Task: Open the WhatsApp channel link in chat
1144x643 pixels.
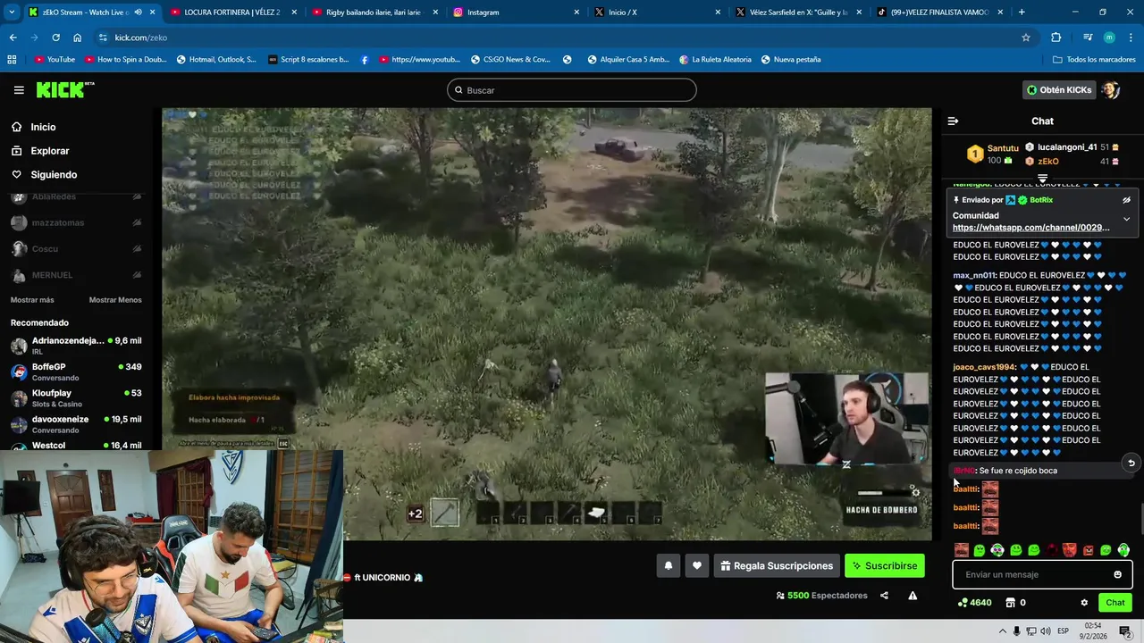Action: tap(1030, 228)
